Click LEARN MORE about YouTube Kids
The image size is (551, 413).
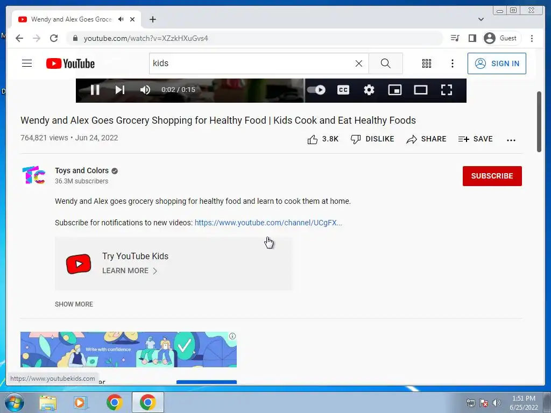point(129,271)
